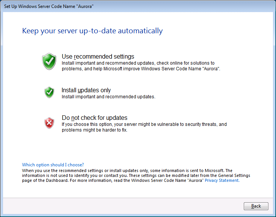
Task: Click the green shield beside Install updates only
Action: [x=49, y=92]
